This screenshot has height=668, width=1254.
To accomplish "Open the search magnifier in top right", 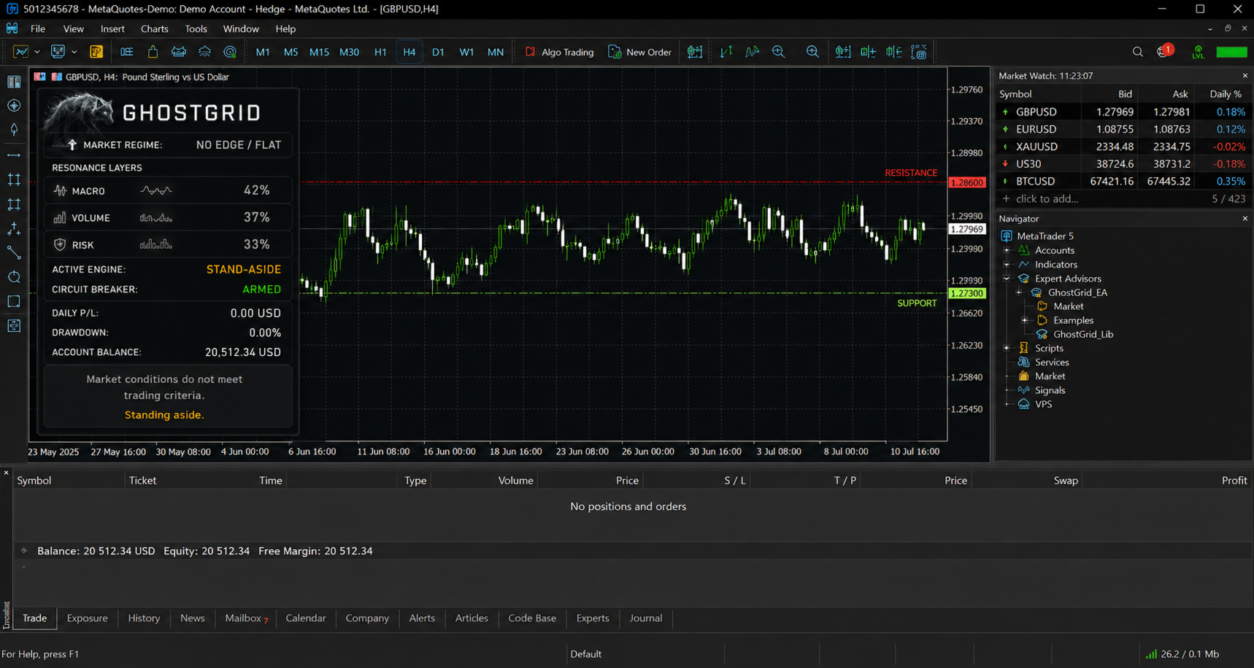I will coord(1137,52).
